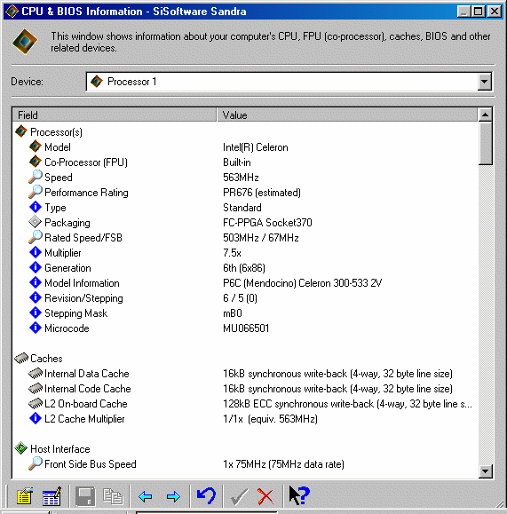The height and width of the screenshot is (514, 507).
Task: Select the Processor 1 device combo box
Action: [289, 82]
